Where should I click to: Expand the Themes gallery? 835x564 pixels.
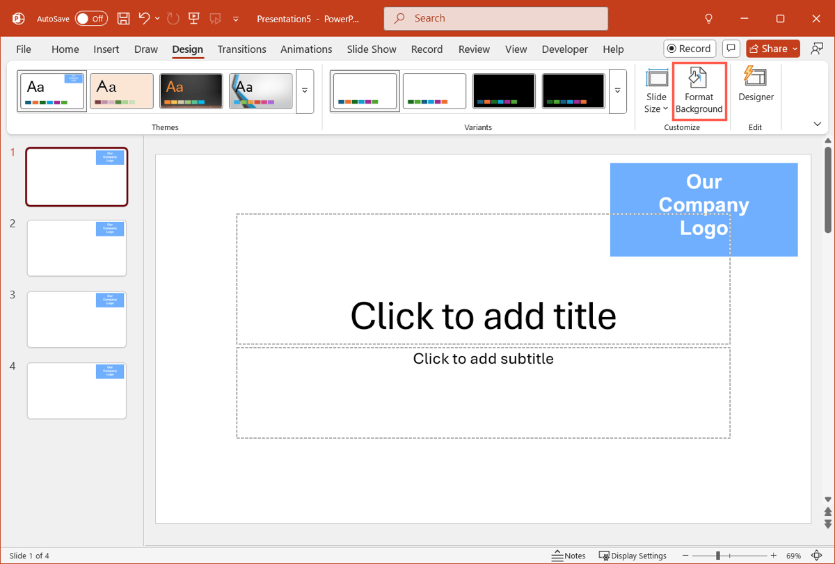point(305,91)
